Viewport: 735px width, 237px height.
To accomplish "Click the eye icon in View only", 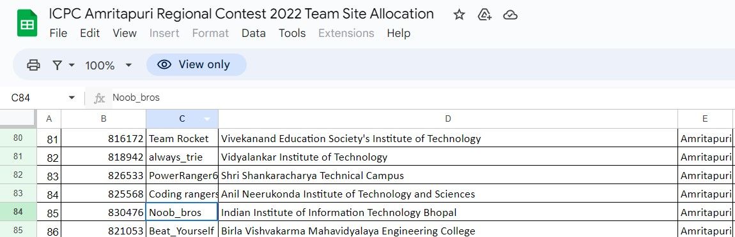I will (164, 64).
